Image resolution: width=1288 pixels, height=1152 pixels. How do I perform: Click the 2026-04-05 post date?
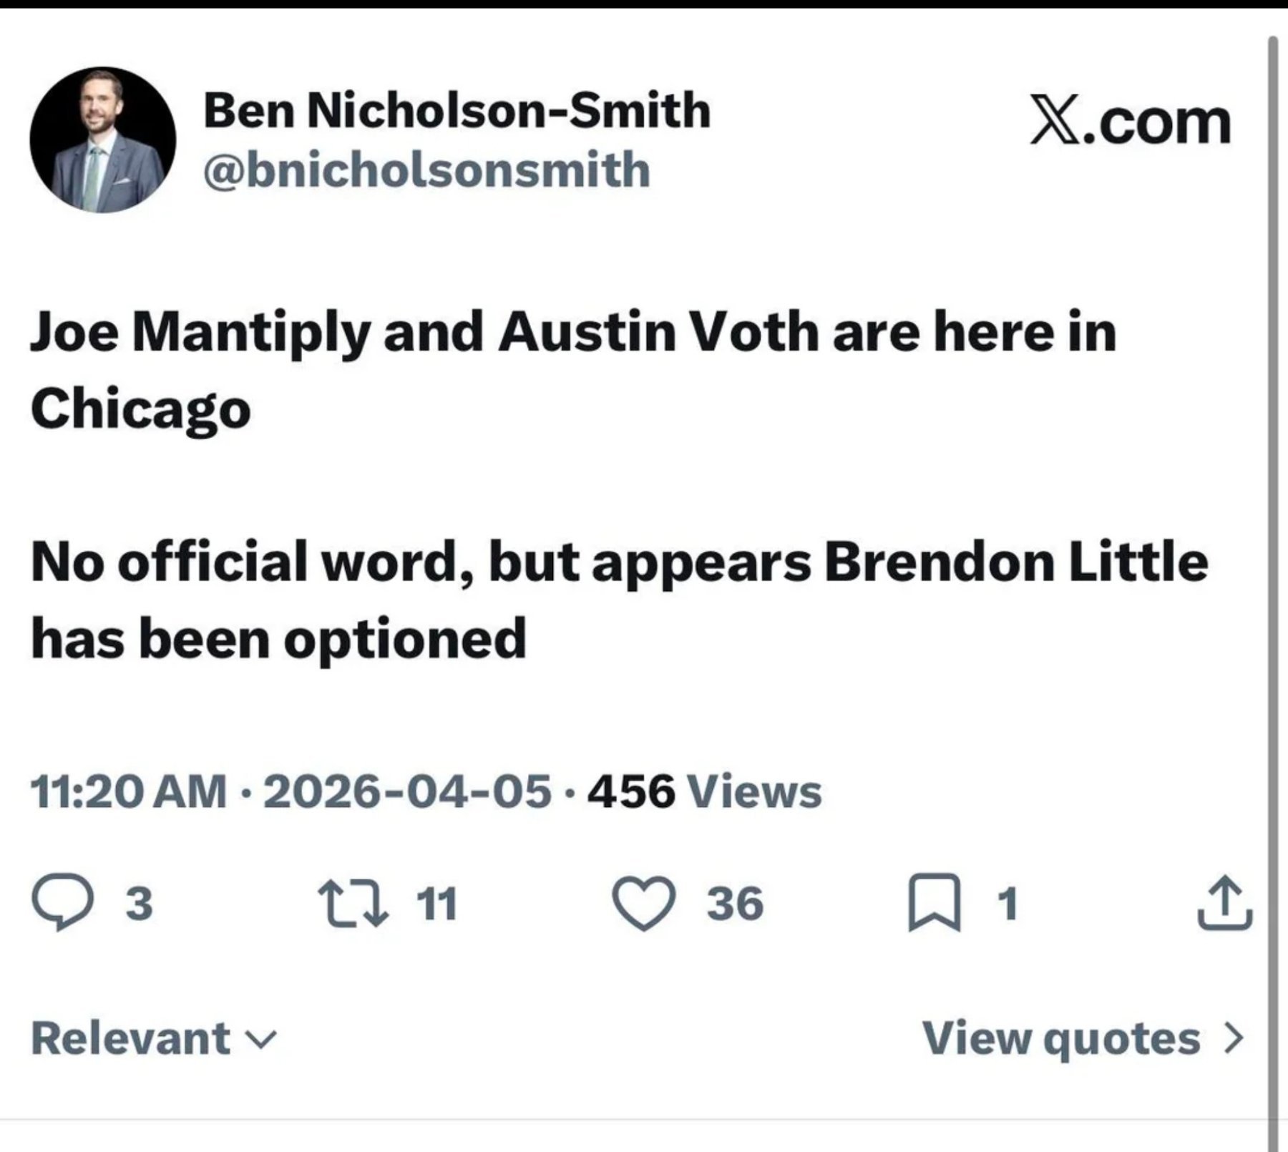(407, 791)
